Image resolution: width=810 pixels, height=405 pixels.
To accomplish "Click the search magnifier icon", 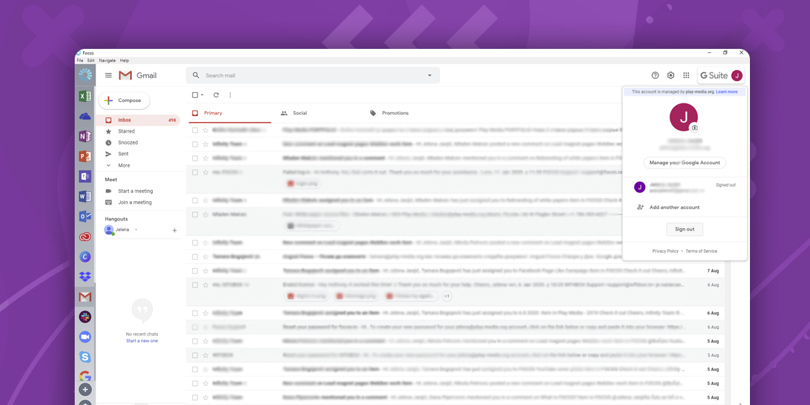I will click(196, 75).
